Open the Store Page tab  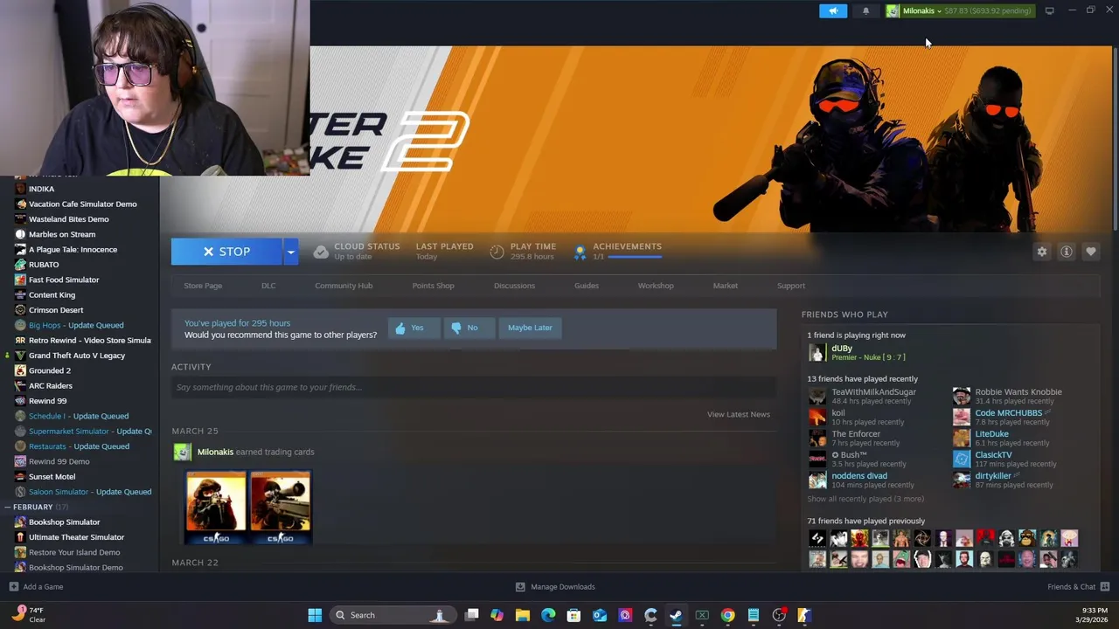point(203,286)
